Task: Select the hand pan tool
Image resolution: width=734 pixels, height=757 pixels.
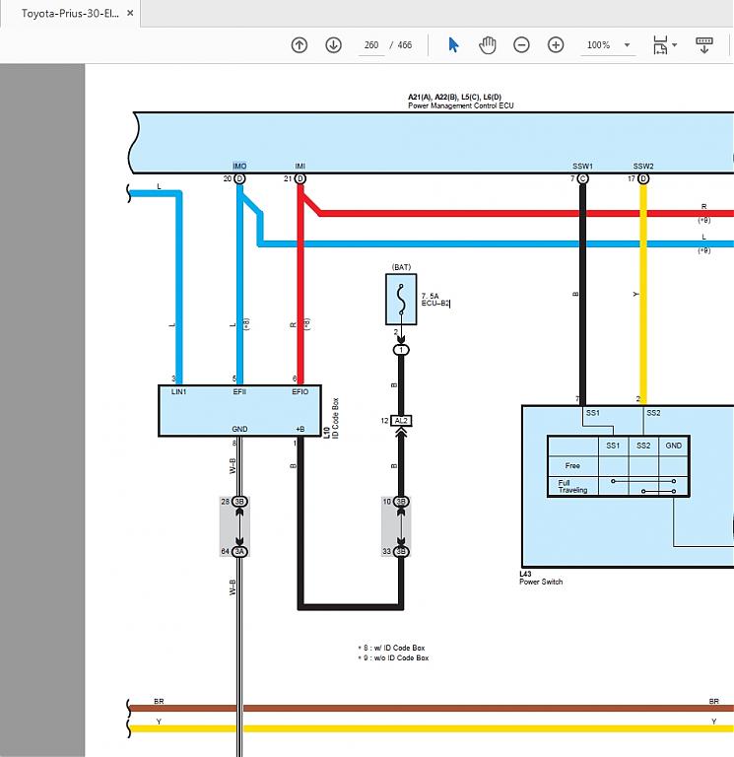Action: click(x=487, y=44)
